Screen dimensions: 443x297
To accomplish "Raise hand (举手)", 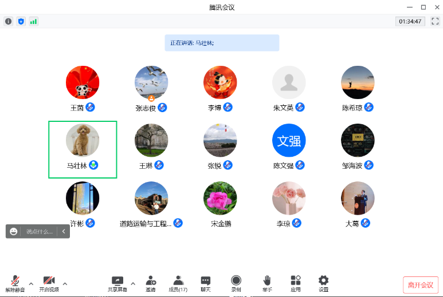I will (267, 283).
